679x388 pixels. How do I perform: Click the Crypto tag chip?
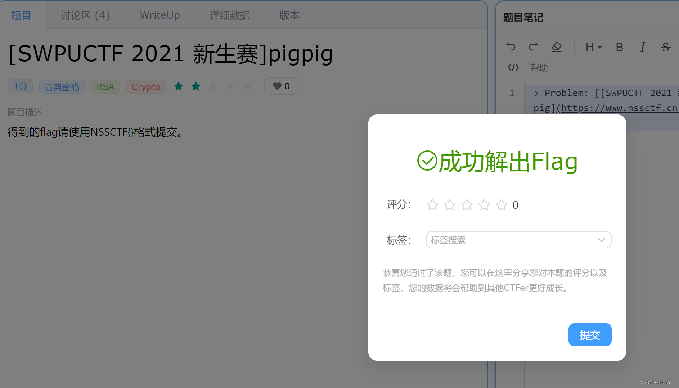click(x=146, y=86)
